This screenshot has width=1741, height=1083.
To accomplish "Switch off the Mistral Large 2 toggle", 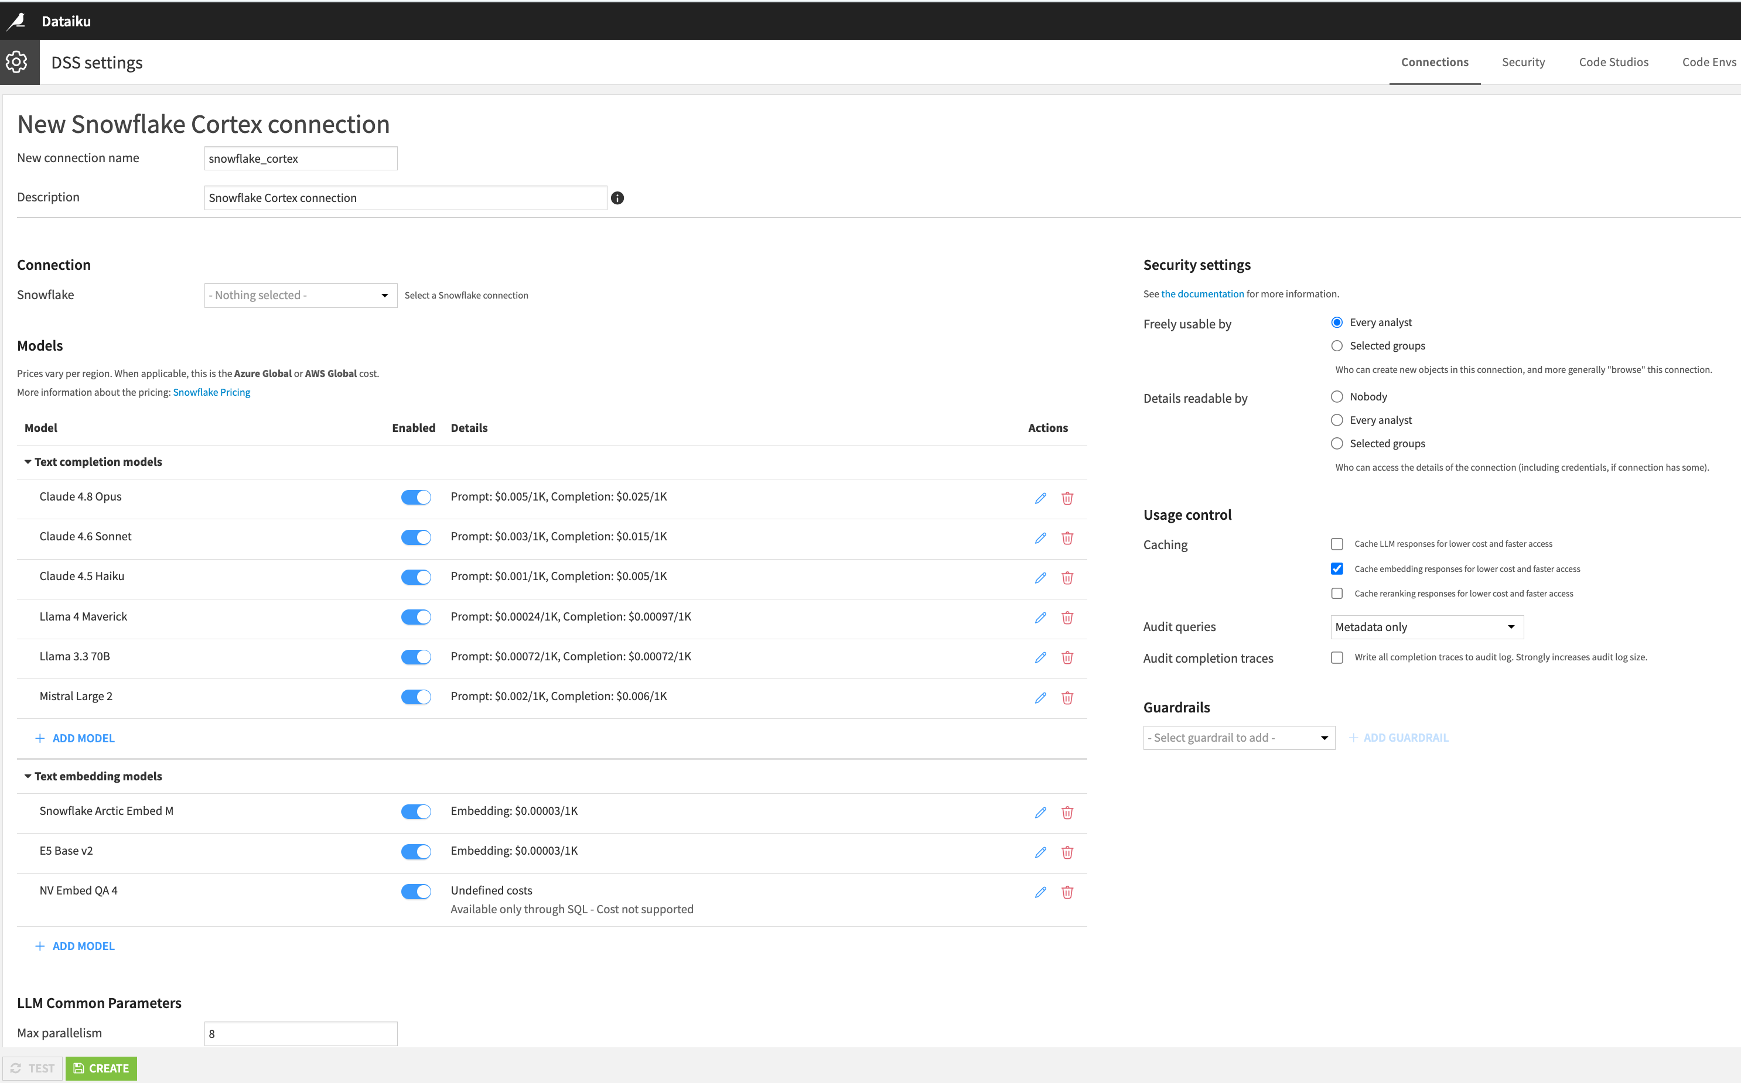I will 416,697.
